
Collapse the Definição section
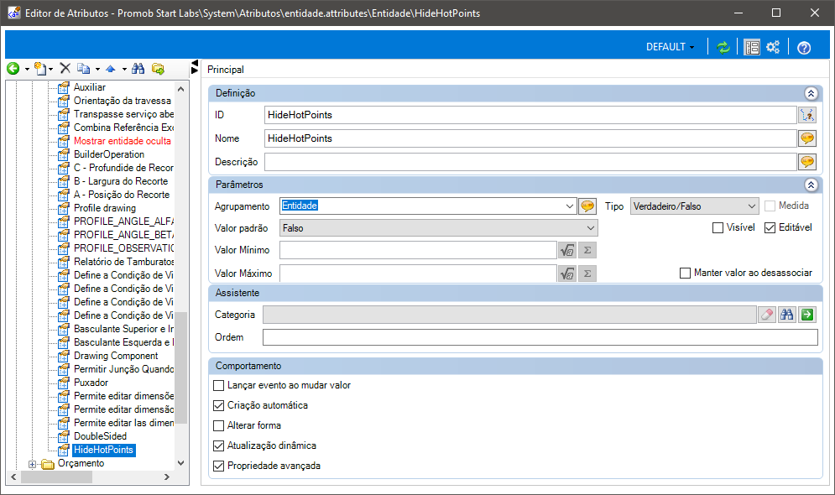point(811,93)
